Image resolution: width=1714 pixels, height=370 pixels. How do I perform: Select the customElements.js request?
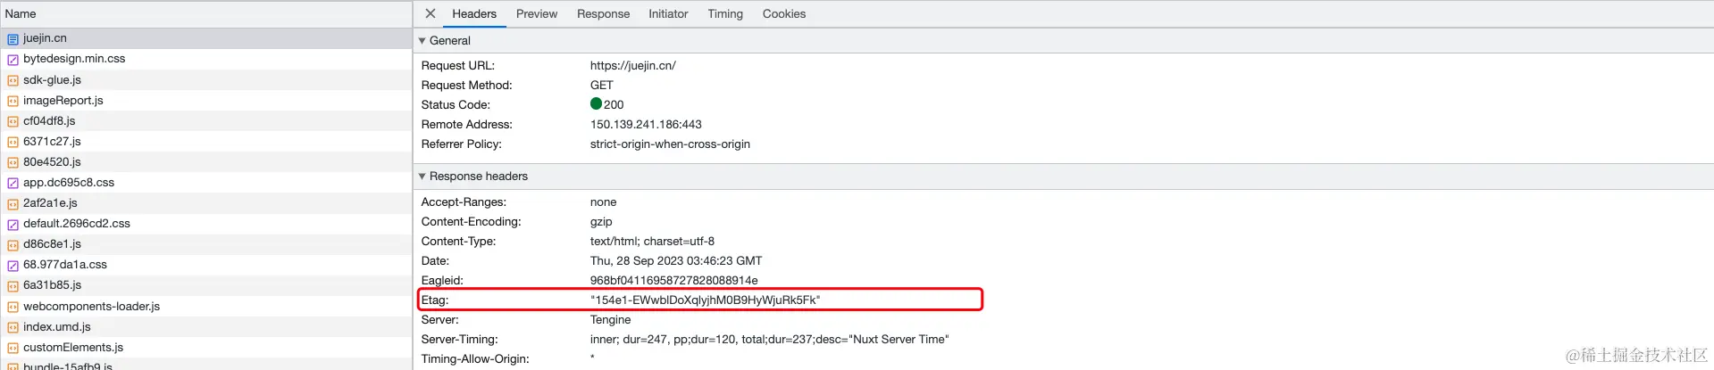pos(73,348)
